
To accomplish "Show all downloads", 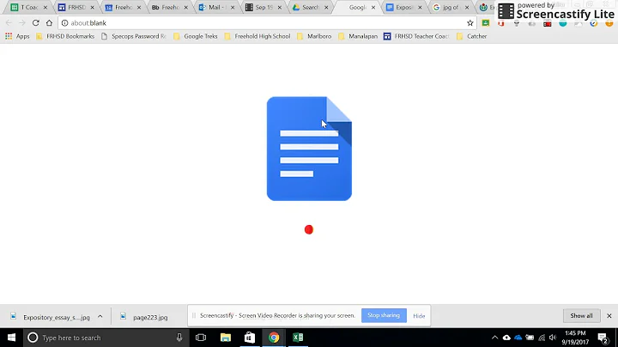I will point(581,315).
